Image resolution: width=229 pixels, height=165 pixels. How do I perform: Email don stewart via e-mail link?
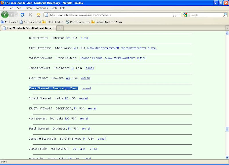coord(84,118)
